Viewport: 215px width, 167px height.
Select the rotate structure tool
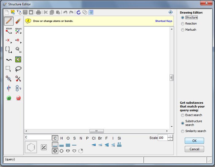(9, 88)
